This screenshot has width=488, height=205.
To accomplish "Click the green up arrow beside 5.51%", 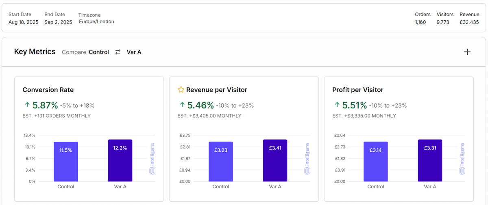I will pos(337,106).
